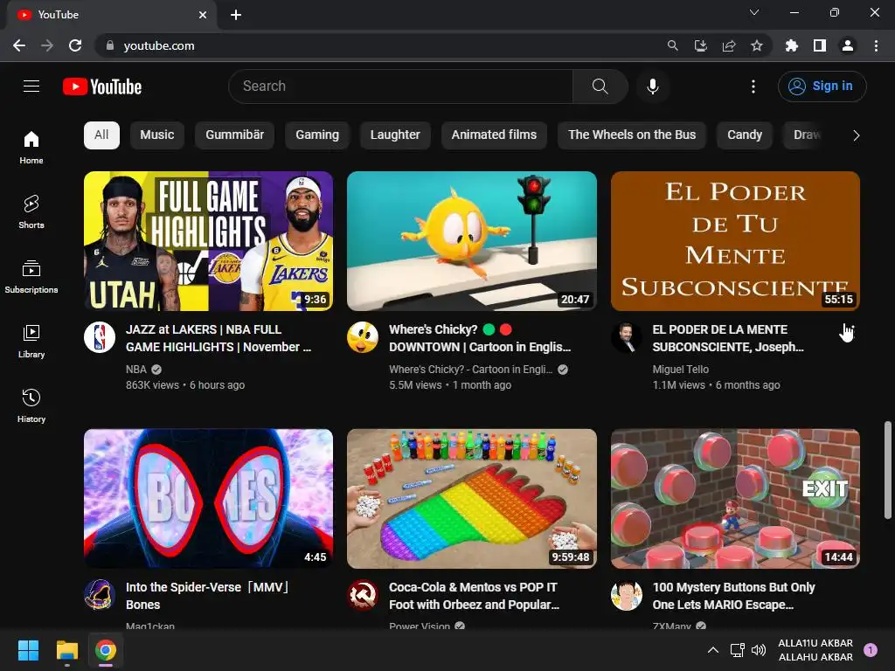
Task: Click Mag1ckan channel avatar
Action: point(100,594)
